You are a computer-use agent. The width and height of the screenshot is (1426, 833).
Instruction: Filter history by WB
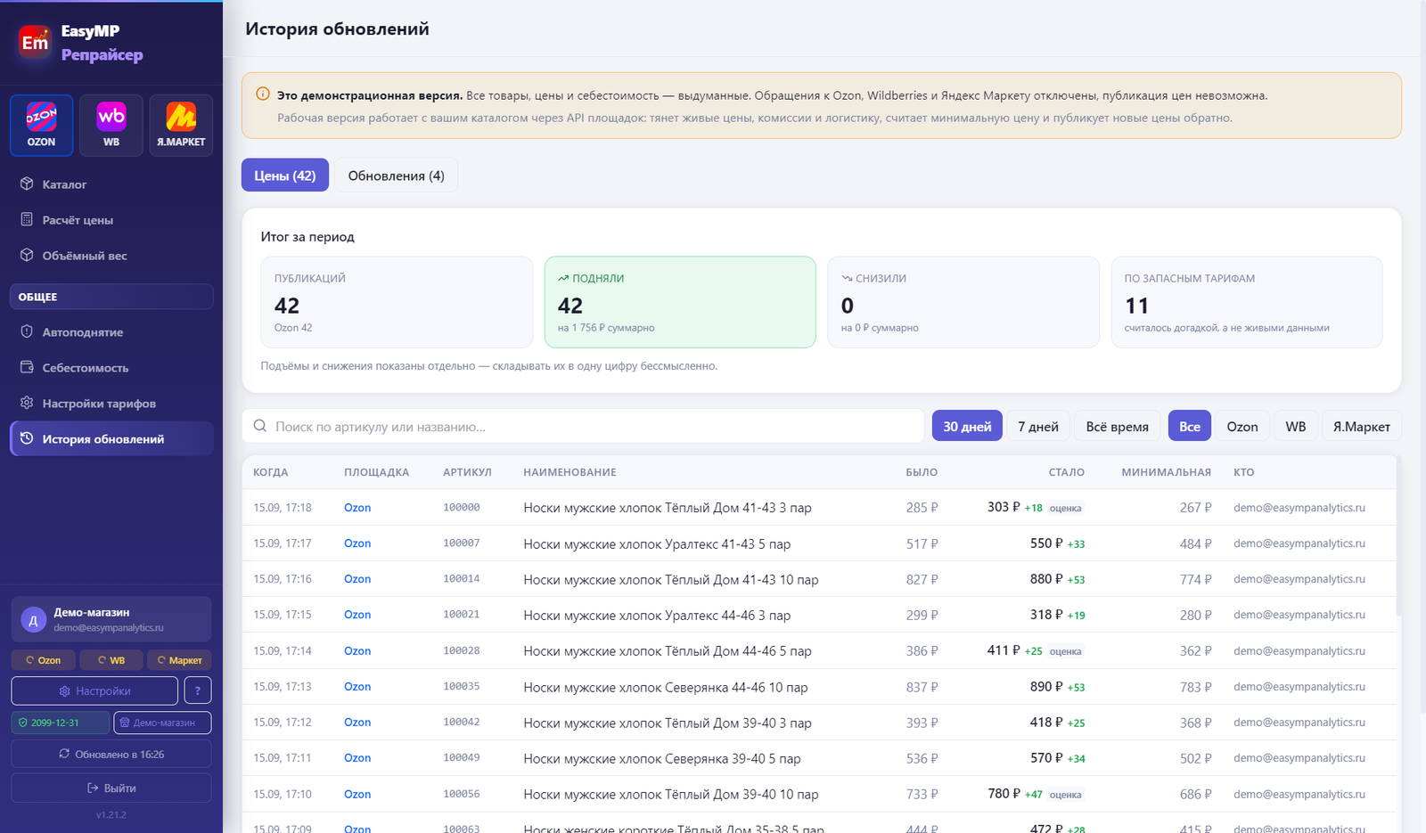pos(1296,426)
